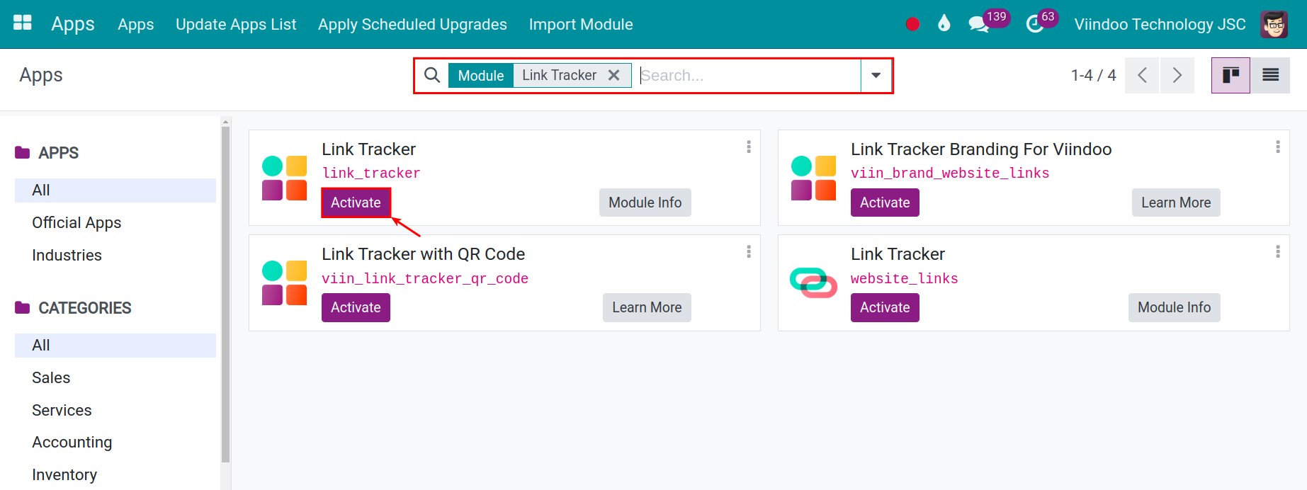The width and height of the screenshot is (1307, 490).
Task: Click the Link Tracker Branding module icon
Action: 813,178
